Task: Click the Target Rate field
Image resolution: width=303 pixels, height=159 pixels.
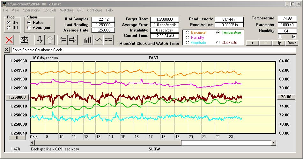Action: click(165, 19)
